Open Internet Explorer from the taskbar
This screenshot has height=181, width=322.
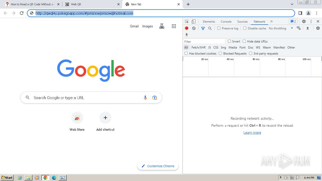click(20, 178)
